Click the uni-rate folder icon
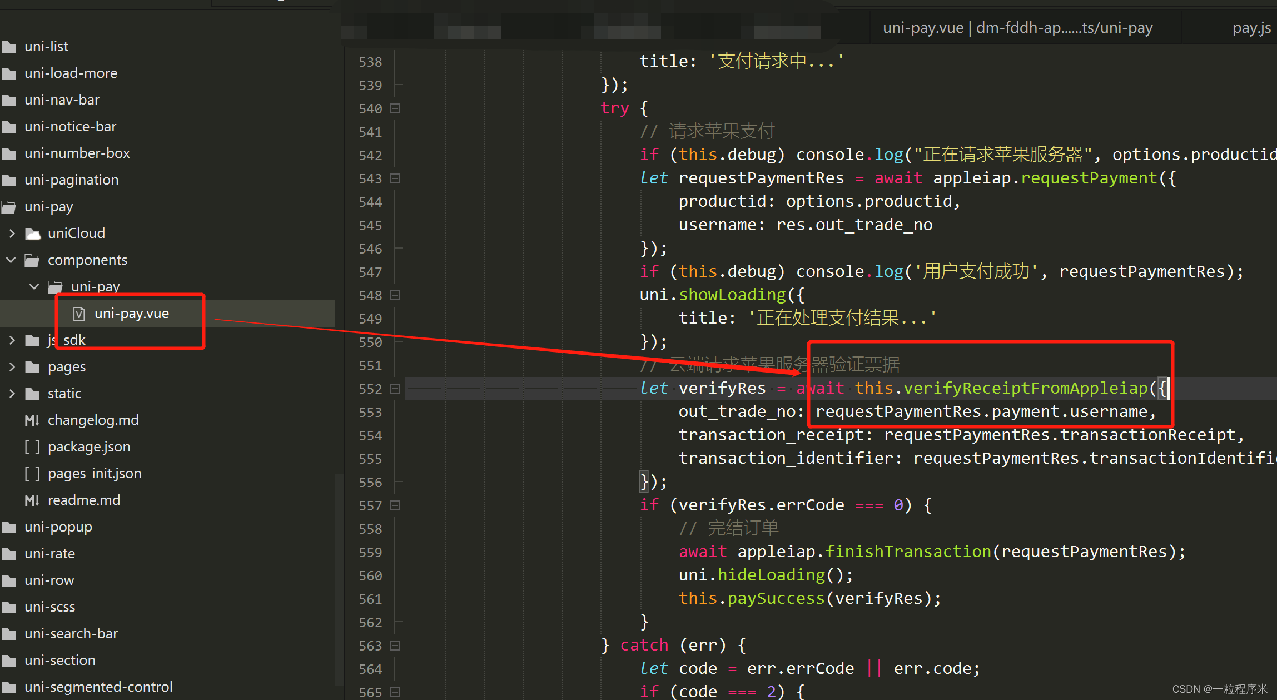This screenshot has width=1277, height=700. [9, 554]
